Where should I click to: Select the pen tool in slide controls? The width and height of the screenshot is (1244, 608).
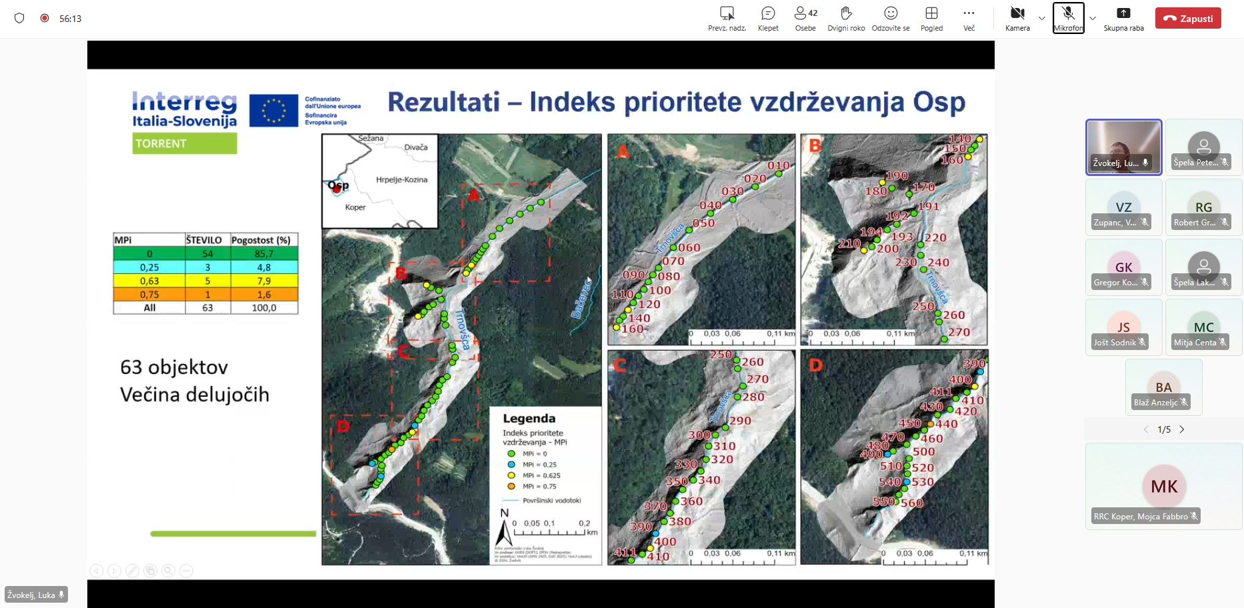[133, 571]
